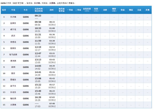Click duration 02:28
Screen dimensions: 156x110
[x=52, y=41]
